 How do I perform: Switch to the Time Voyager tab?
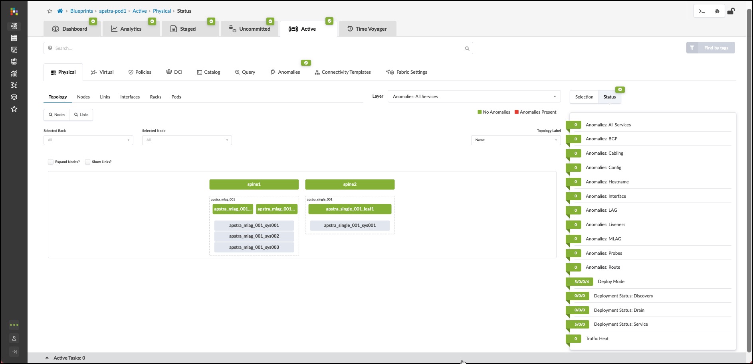(367, 29)
